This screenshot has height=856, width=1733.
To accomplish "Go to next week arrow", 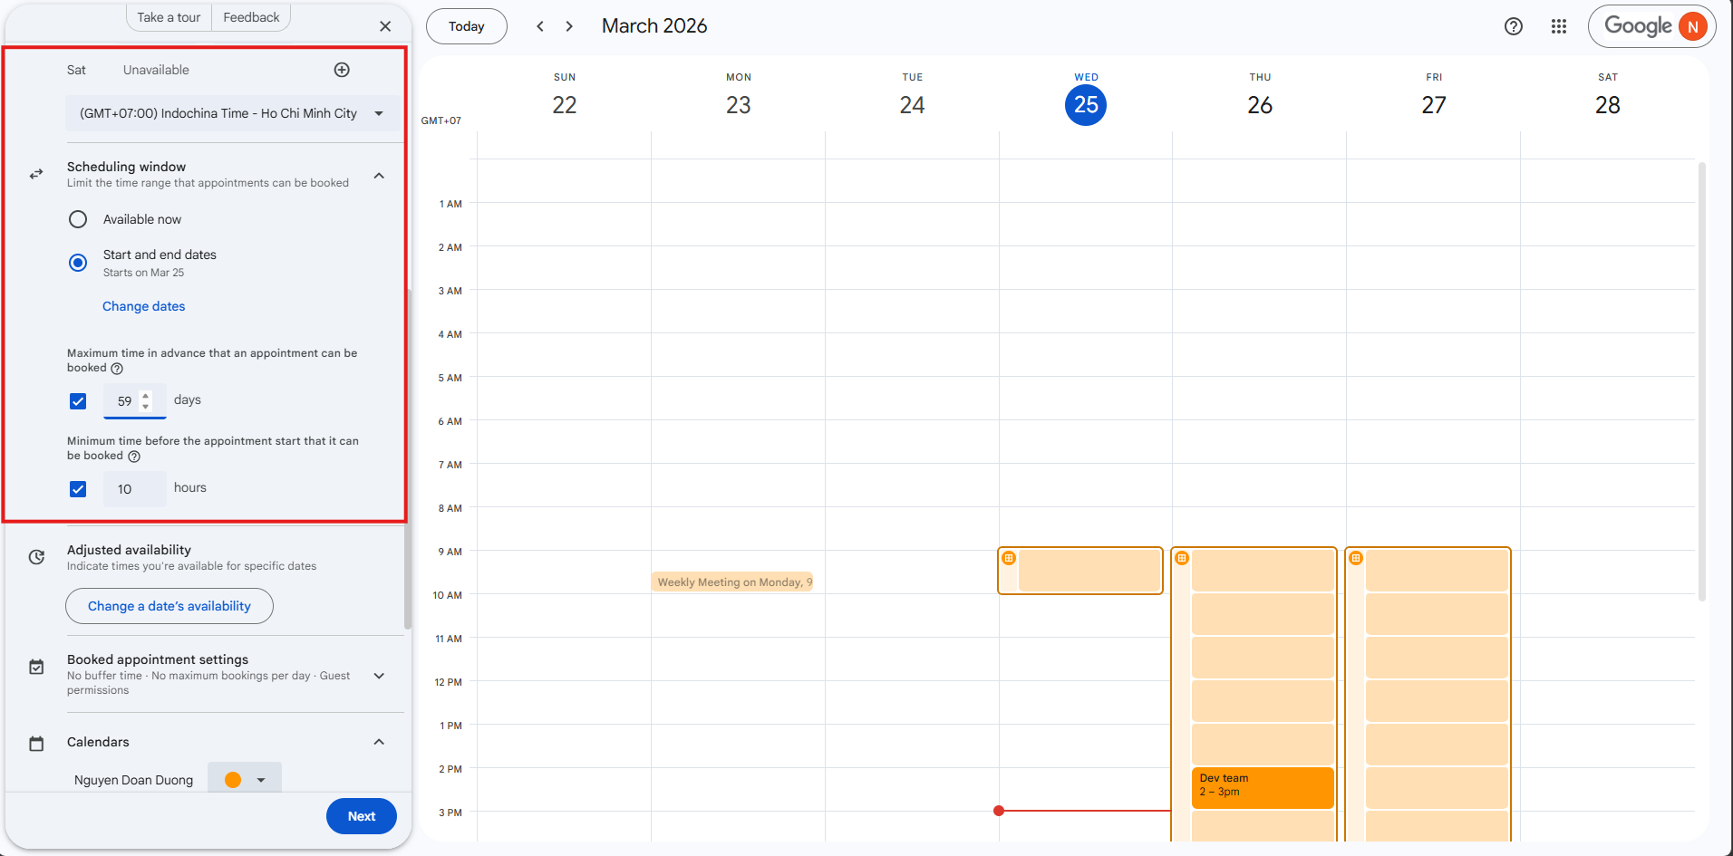I will 569,26.
